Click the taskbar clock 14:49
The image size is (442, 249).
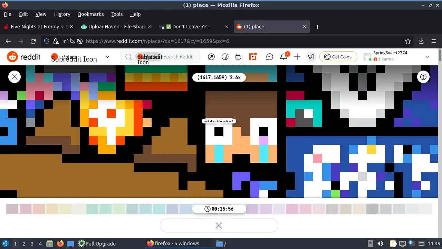434,243
